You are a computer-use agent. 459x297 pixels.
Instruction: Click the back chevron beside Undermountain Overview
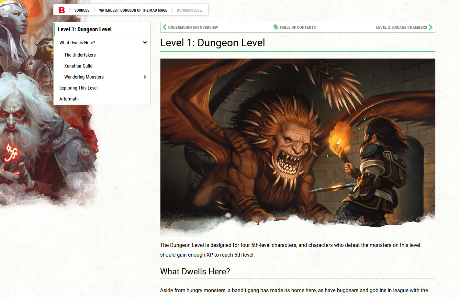click(x=165, y=27)
